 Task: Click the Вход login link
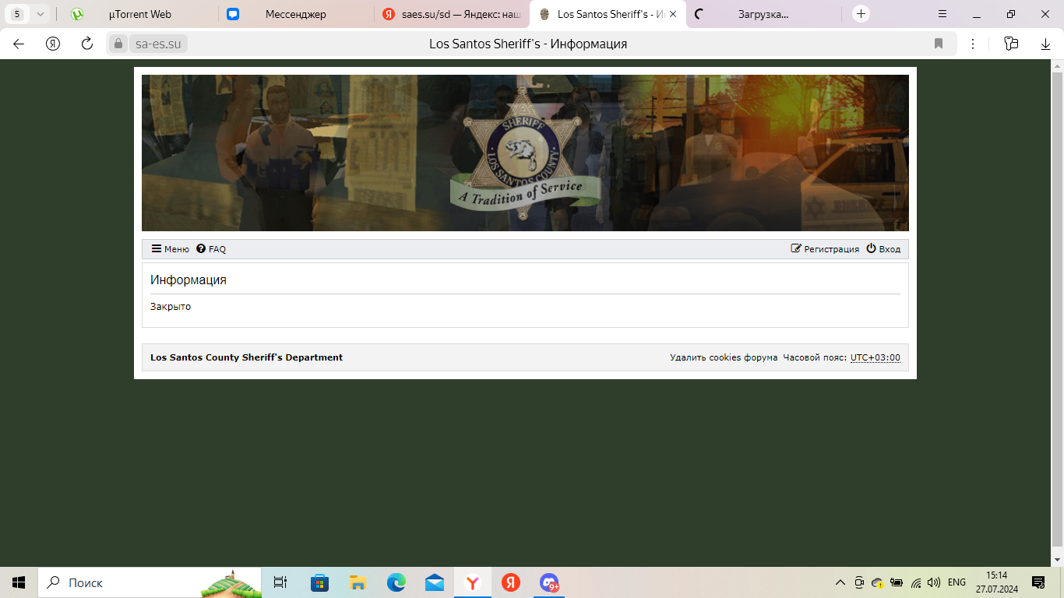click(883, 249)
